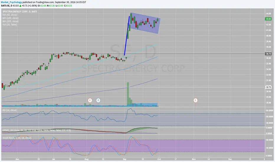
Task: Click the MA (200, close) indicator label
Action: coord(11,22)
